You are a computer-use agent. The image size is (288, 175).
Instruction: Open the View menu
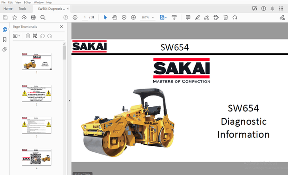coord(18,2)
